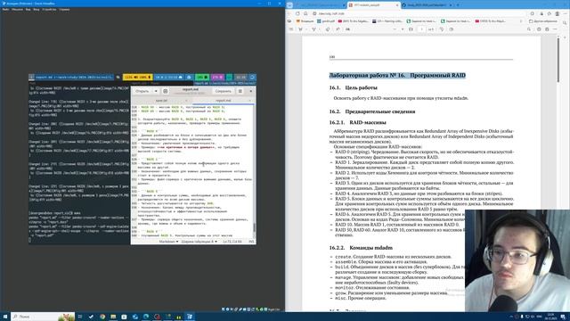
Task: Create new document tab in text editor
Action: 165,91
